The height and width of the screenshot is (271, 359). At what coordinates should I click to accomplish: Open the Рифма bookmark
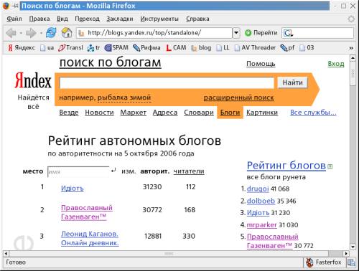pos(146,48)
